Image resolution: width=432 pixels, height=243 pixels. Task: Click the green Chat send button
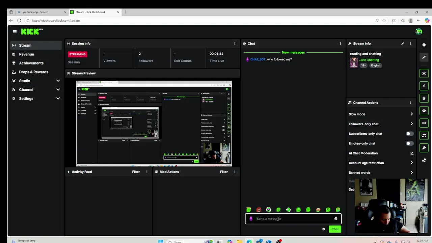tap(335, 229)
